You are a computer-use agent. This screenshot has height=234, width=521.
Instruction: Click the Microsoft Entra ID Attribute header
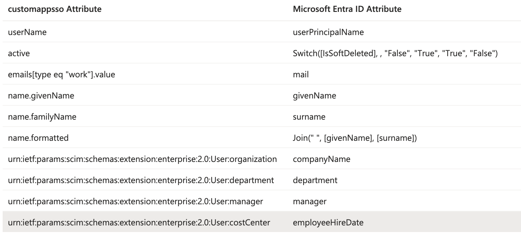[x=347, y=9]
